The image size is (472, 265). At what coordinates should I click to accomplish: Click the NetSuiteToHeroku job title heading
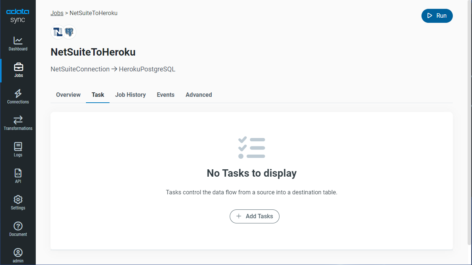93,52
